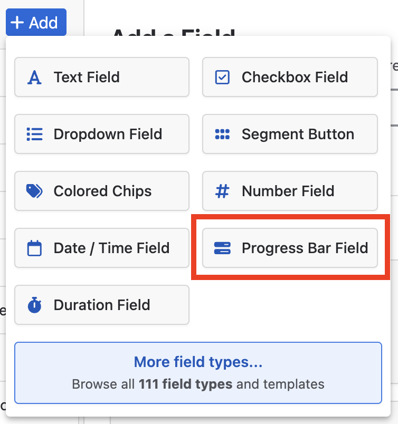Click the Number Field hash icon

[x=222, y=191]
